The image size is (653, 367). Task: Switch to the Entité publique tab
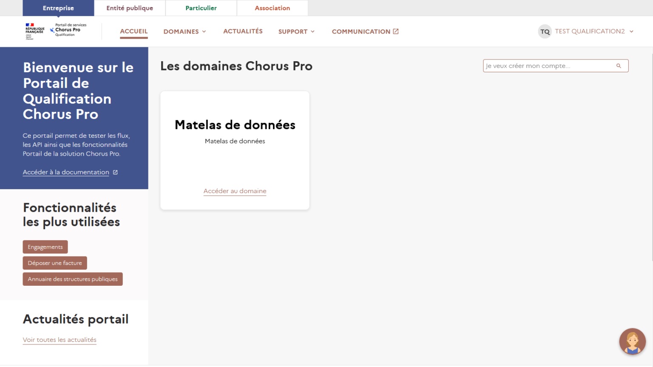pyautogui.click(x=130, y=8)
